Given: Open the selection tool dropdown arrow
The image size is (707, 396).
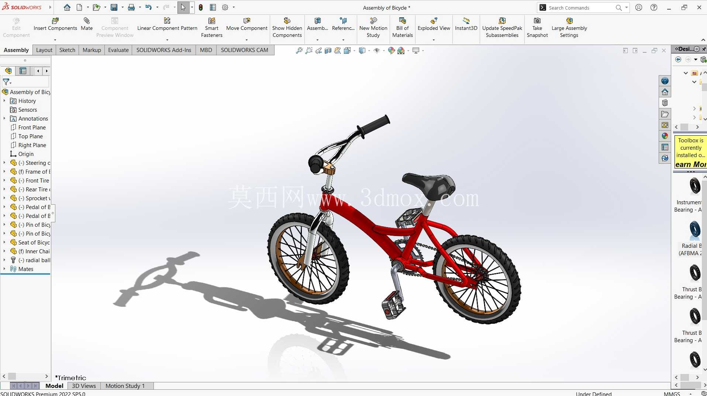Looking at the screenshot, I should (192, 7).
